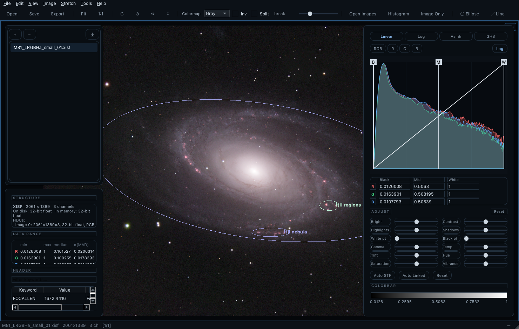Viewport: 519px width, 329px height.
Task: Flip the image vertically
Action: (168, 14)
